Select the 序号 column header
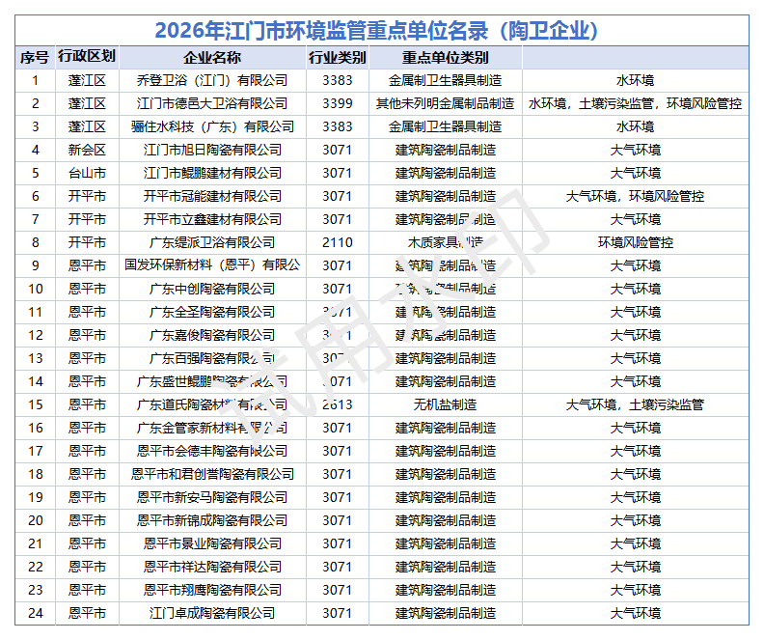This screenshot has width=764, height=640. [35, 58]
